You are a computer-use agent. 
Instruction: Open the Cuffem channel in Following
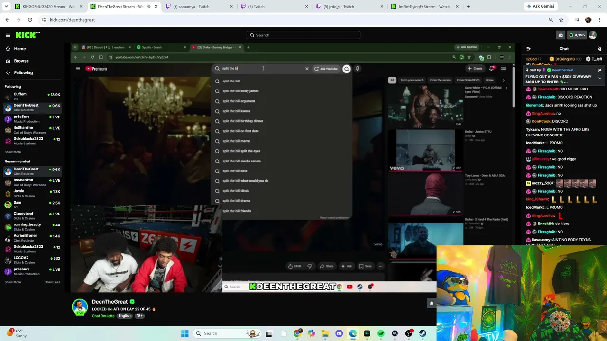pyautogui.click(x=32, y=96)
